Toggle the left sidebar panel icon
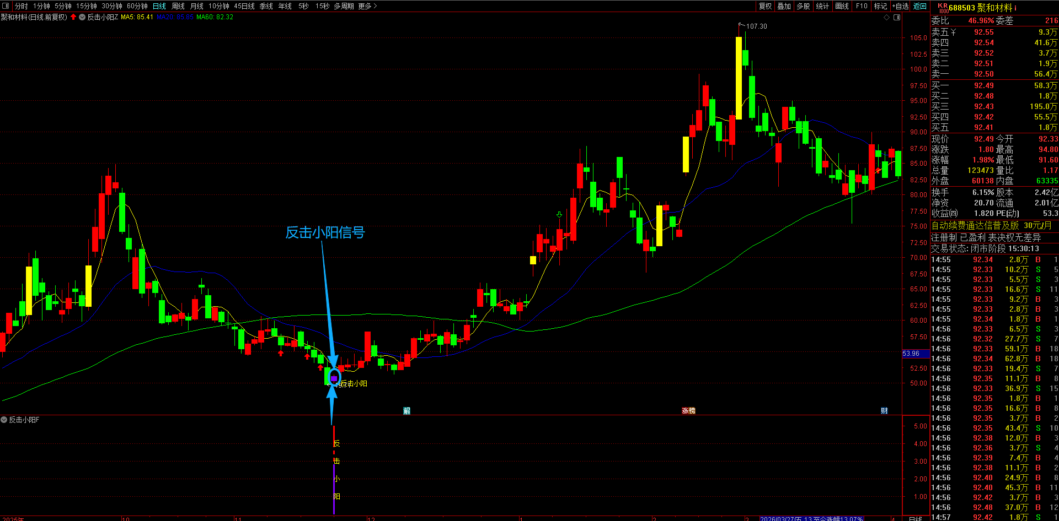1059x521 pixels. [6, 6]
